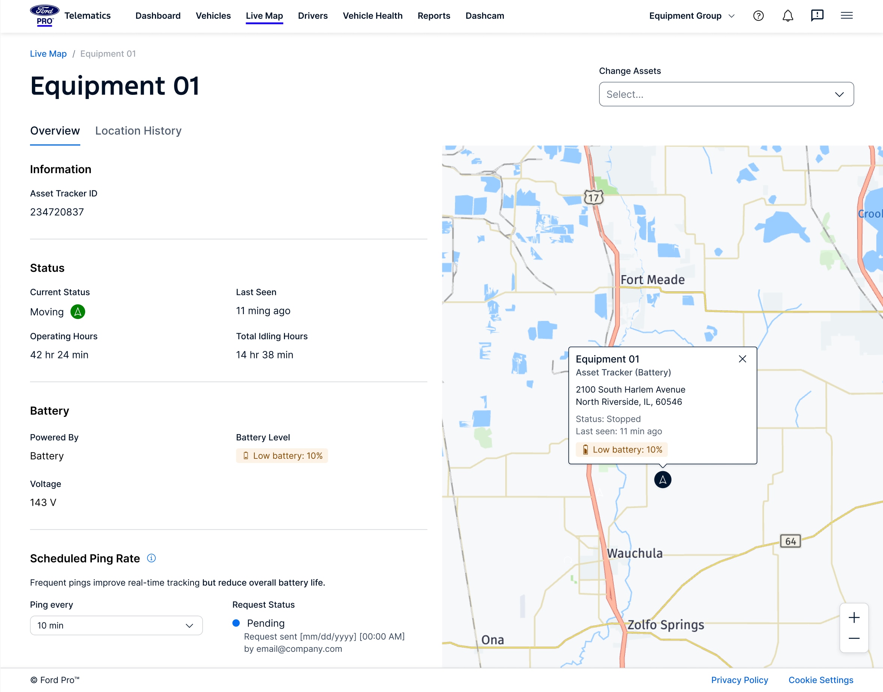The height and width of the screenshot is (692, 883).
Task: Close the Equipment 01 map popup
Action: click(x=742, y=359)
